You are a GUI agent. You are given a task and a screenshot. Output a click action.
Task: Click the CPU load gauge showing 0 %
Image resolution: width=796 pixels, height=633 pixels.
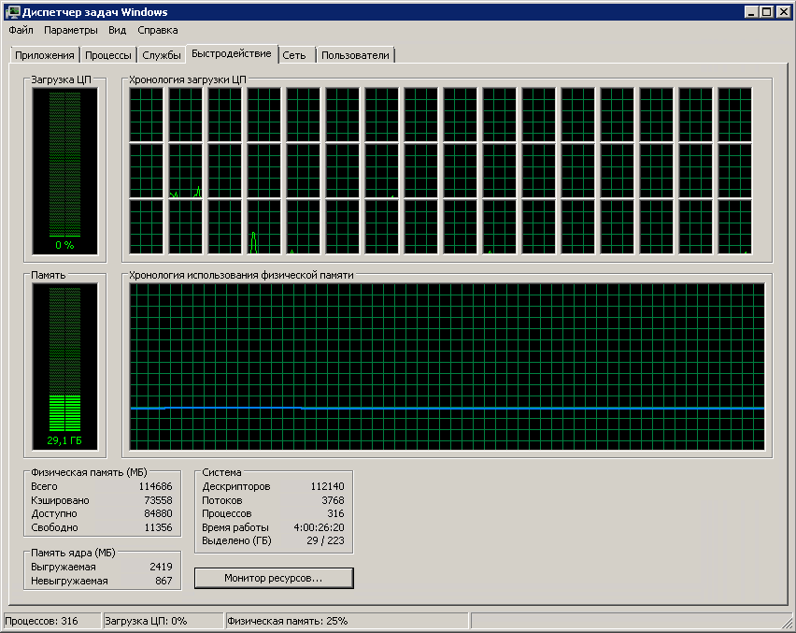65,171
